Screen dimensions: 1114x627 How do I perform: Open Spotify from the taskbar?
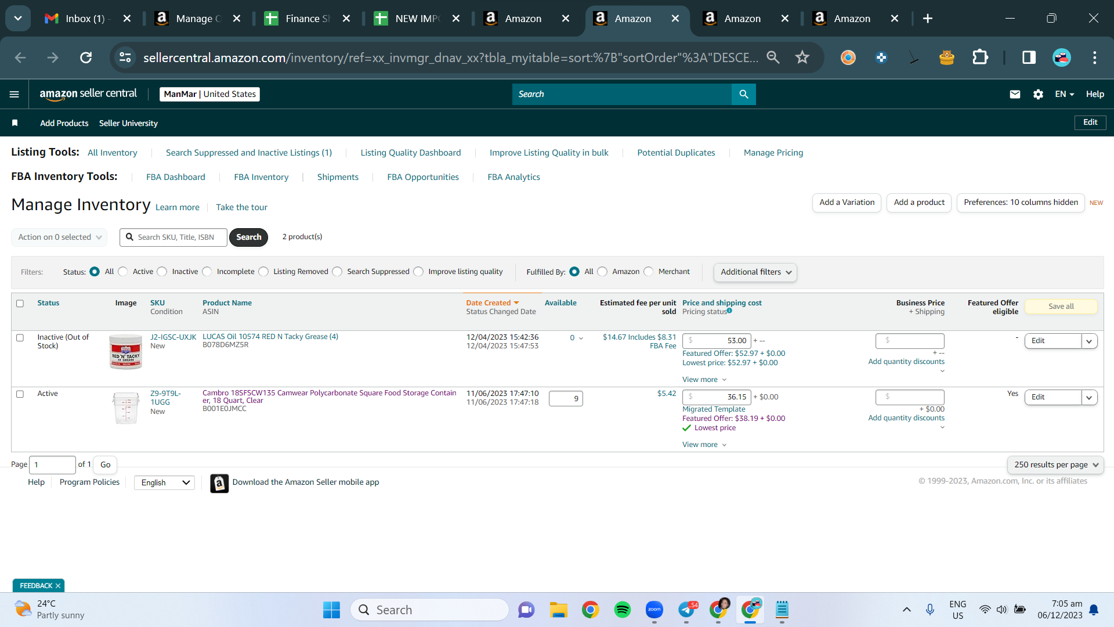623,610
